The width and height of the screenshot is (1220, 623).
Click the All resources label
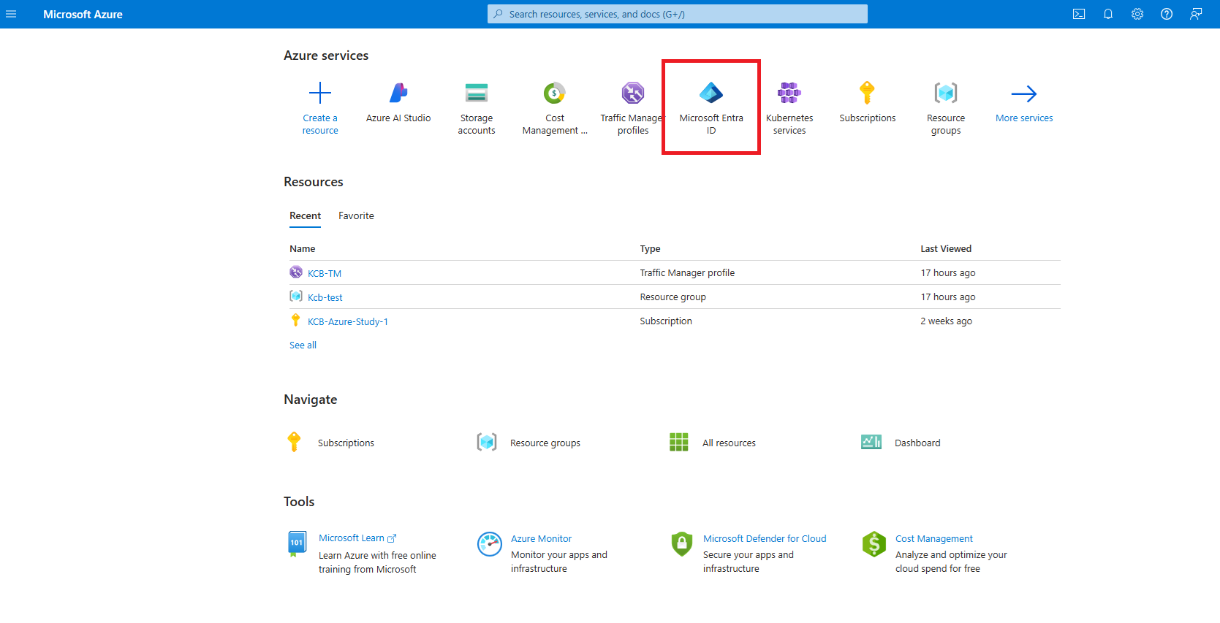click(x=729, y=443)
